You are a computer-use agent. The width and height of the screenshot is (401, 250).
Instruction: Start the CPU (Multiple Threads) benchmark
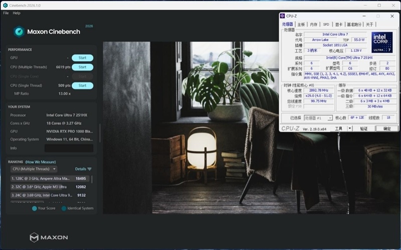tap(82, 67)
